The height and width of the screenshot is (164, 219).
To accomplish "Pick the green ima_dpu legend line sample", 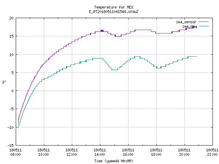I will click(x=204, y=26).
